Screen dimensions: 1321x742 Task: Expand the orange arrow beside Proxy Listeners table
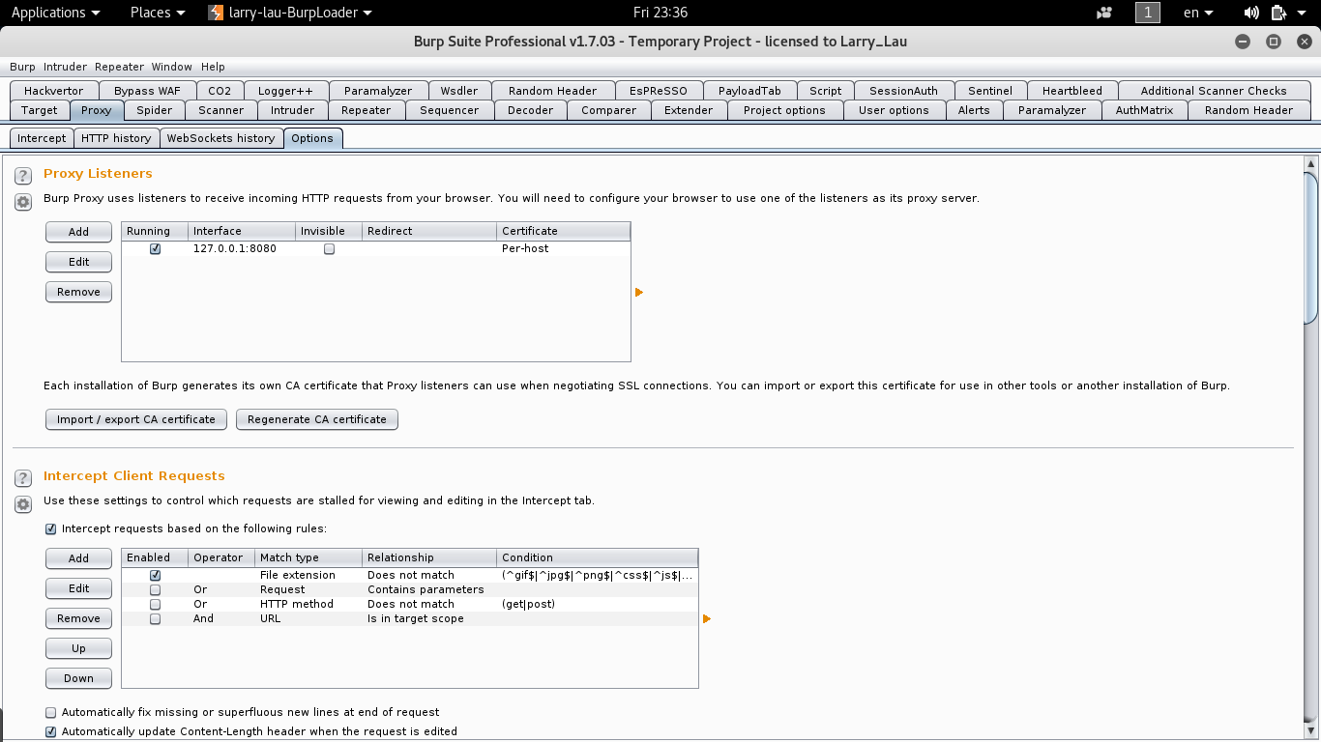click(639, 292)
